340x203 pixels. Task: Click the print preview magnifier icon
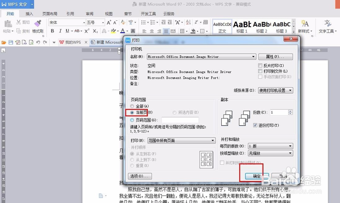(x=31, y=42)
